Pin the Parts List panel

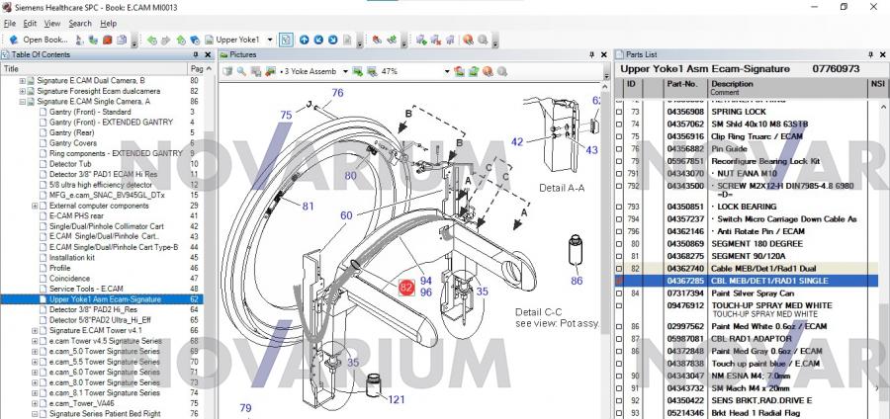click(869, 54)
